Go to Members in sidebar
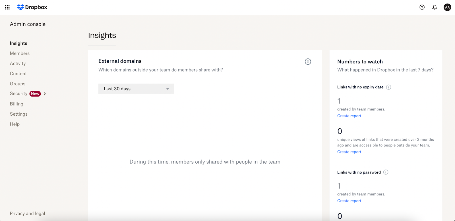 tap(20, 53)
